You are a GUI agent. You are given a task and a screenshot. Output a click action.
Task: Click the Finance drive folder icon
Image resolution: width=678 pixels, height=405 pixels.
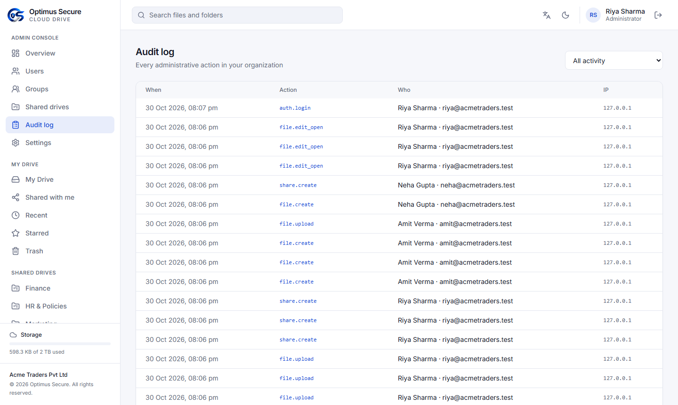[16, 288]
